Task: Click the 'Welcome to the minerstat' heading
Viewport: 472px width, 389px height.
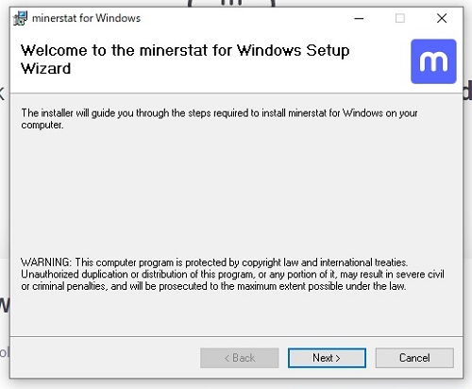Action: 185,59
